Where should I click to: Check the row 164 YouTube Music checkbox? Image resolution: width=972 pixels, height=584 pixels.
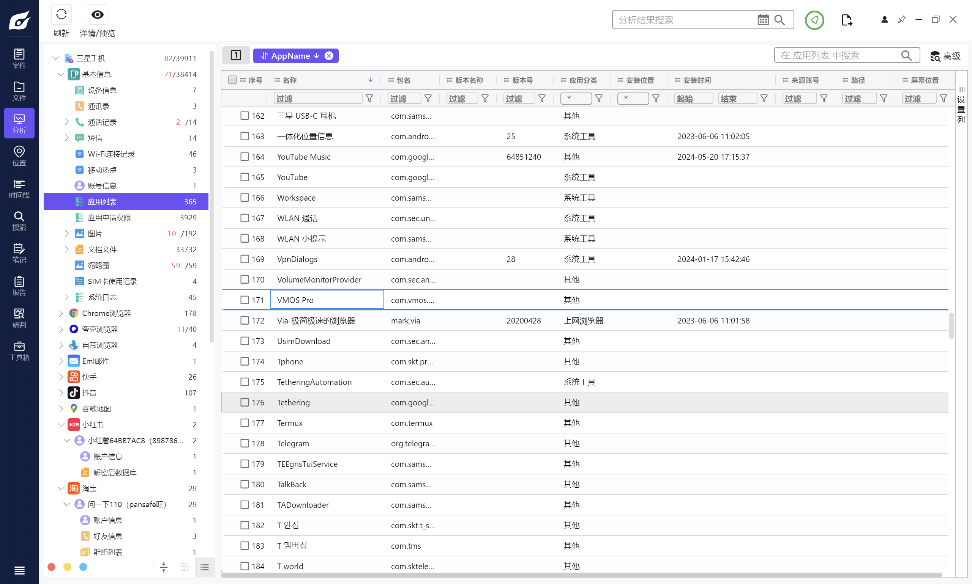pyautogui.click(x=245, y=157)
